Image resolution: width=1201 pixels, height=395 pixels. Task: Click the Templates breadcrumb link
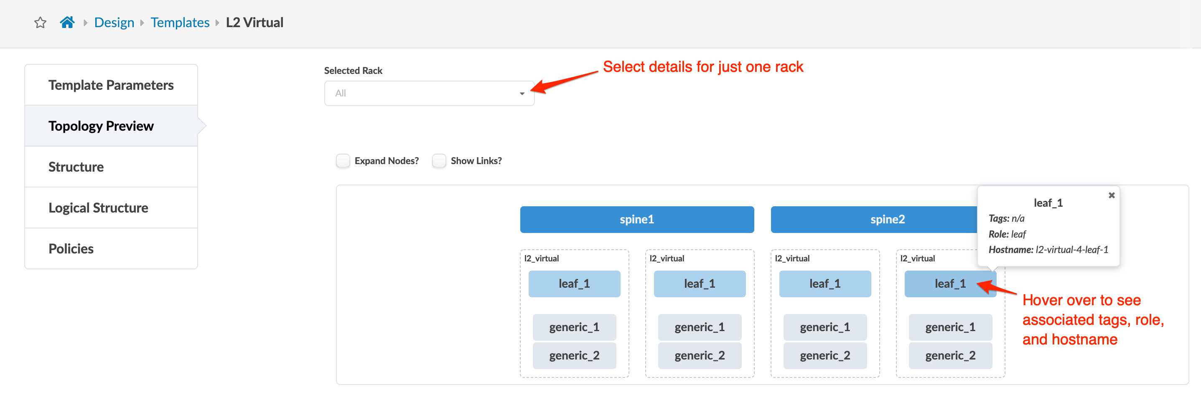coord(180,23)
